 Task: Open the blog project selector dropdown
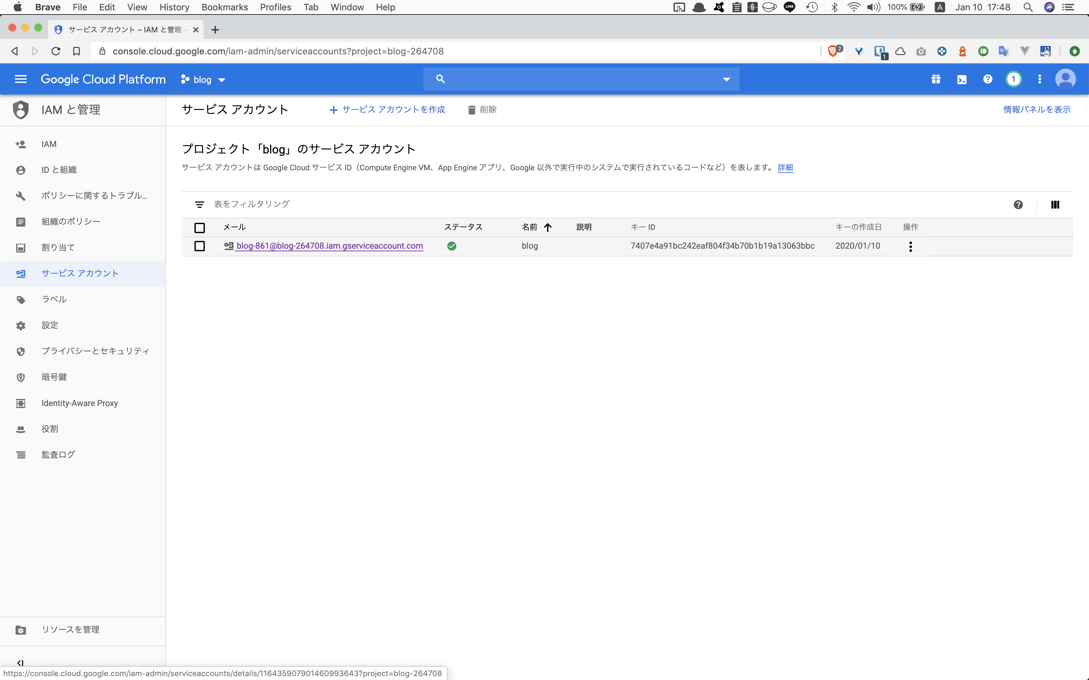(203, 79)
